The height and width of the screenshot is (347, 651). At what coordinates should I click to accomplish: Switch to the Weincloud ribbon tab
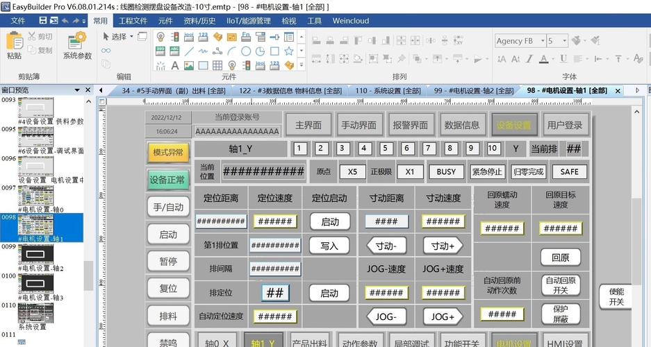point(350,20)
